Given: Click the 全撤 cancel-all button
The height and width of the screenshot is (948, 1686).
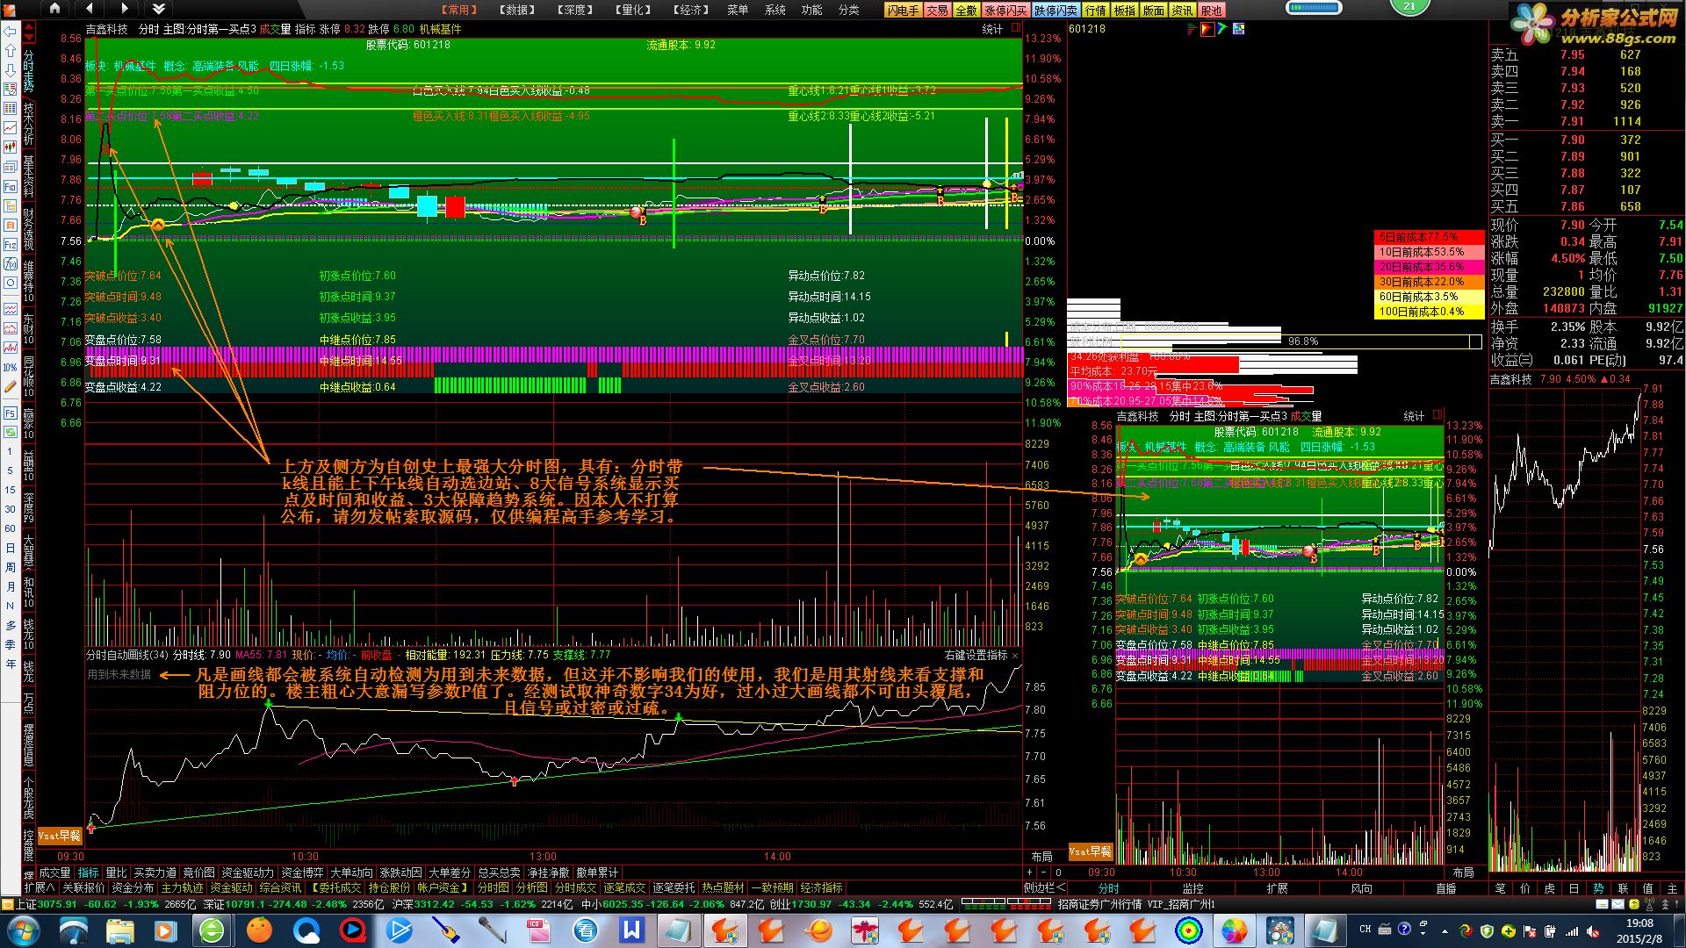Looking at the screenshot, I should [x=966, y=11].
